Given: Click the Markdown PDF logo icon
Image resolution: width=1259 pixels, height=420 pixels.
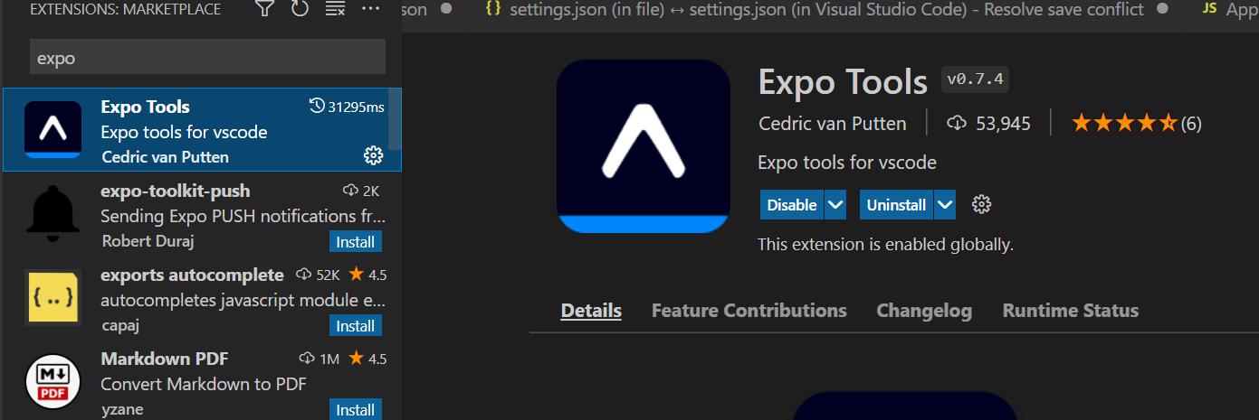Looking at the screenshot, I should click(x=52, y=382).
